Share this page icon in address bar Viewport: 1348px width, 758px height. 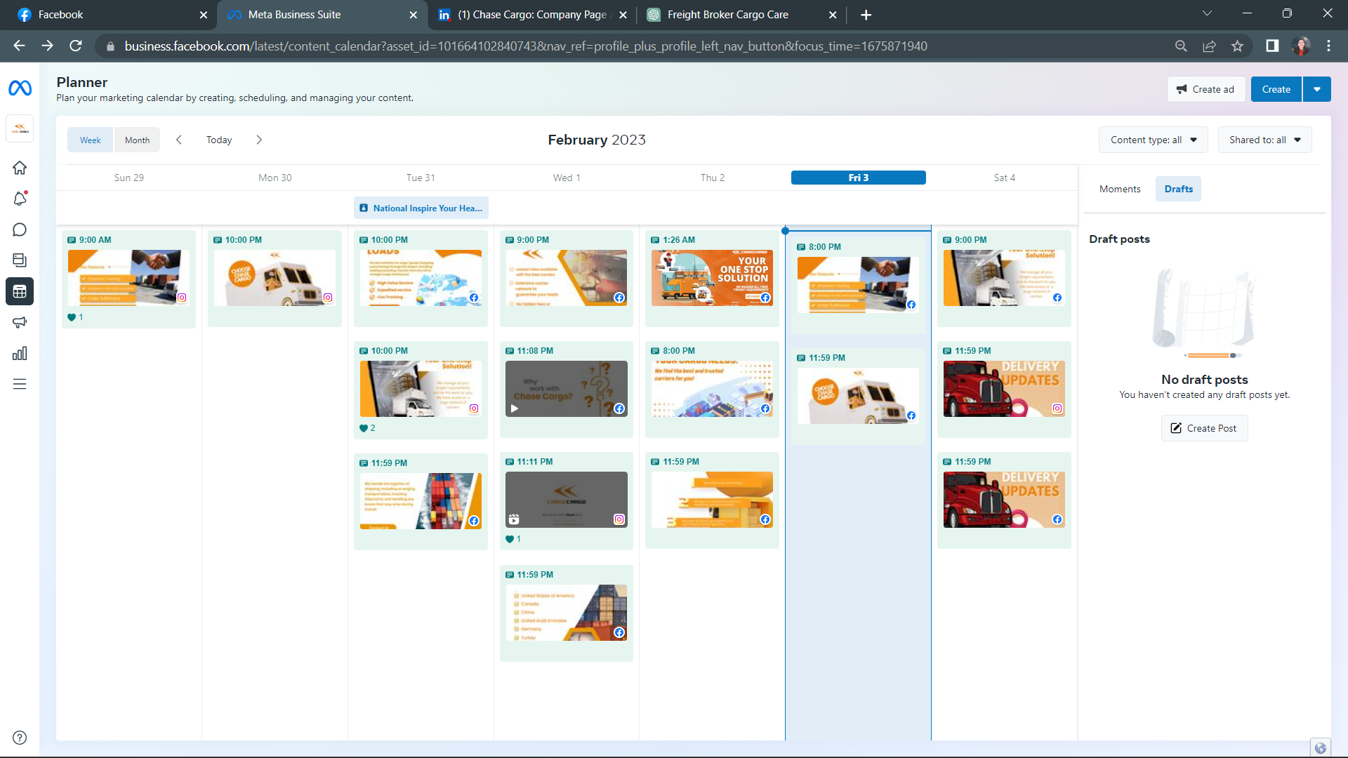[x=1209, y=46]
